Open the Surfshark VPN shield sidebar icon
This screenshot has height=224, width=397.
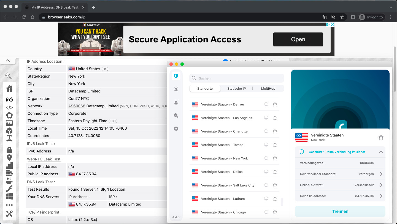(x=176, y=76)
